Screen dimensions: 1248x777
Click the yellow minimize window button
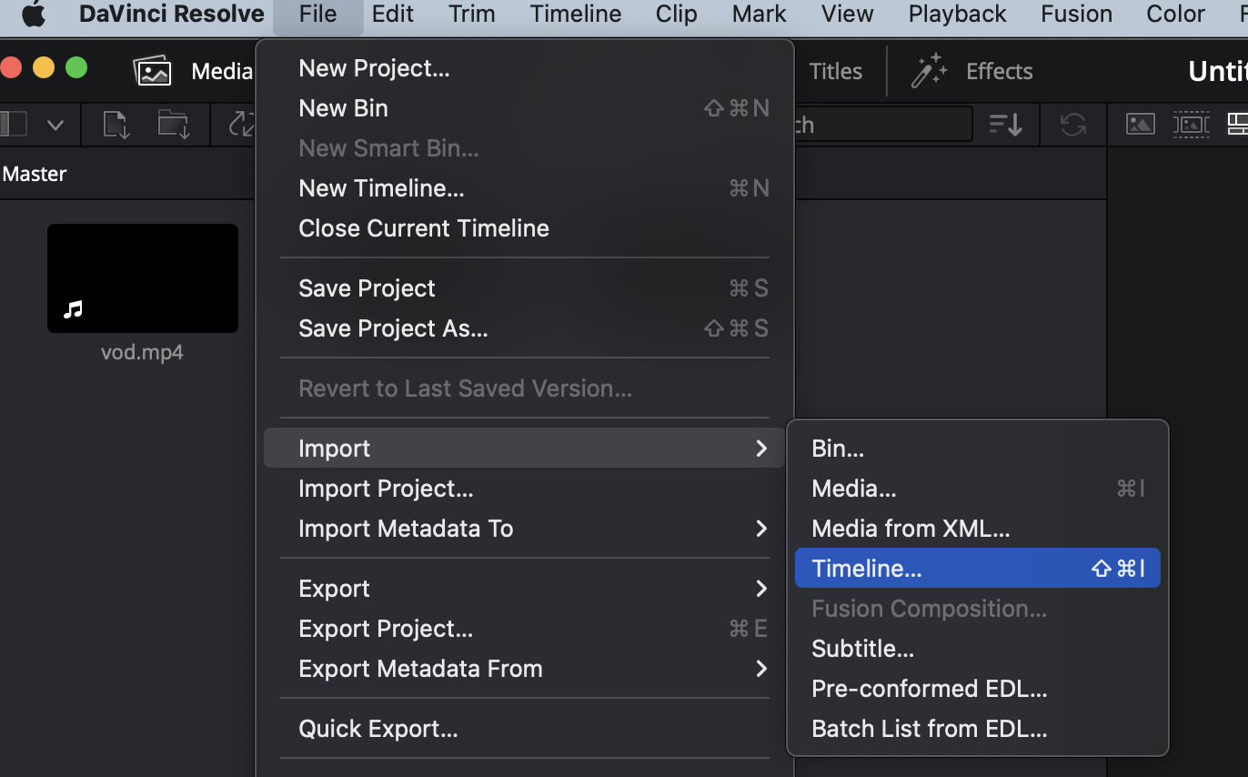point(43,67)
